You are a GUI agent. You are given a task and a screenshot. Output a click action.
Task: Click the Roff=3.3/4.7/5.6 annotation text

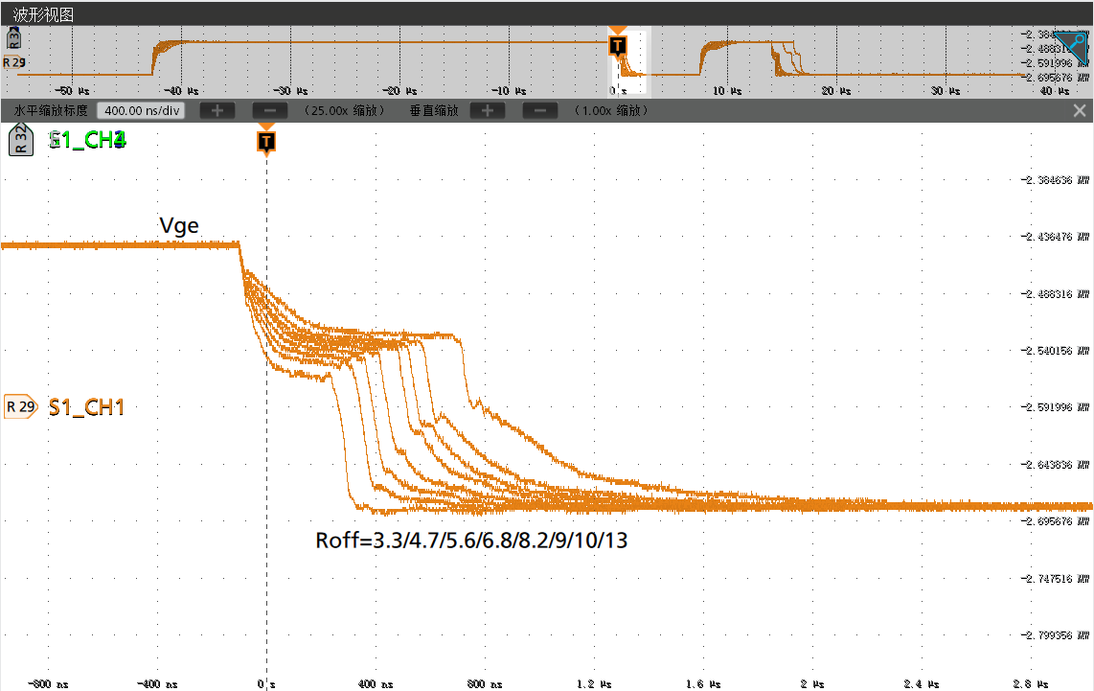coord(471,541)
